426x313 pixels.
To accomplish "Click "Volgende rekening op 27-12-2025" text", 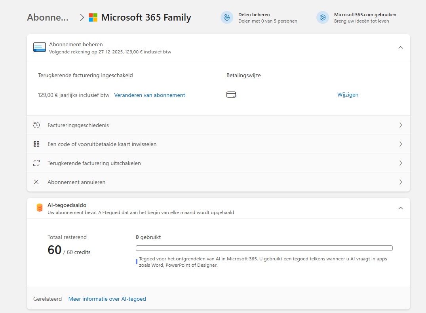I will coord(86,52).
